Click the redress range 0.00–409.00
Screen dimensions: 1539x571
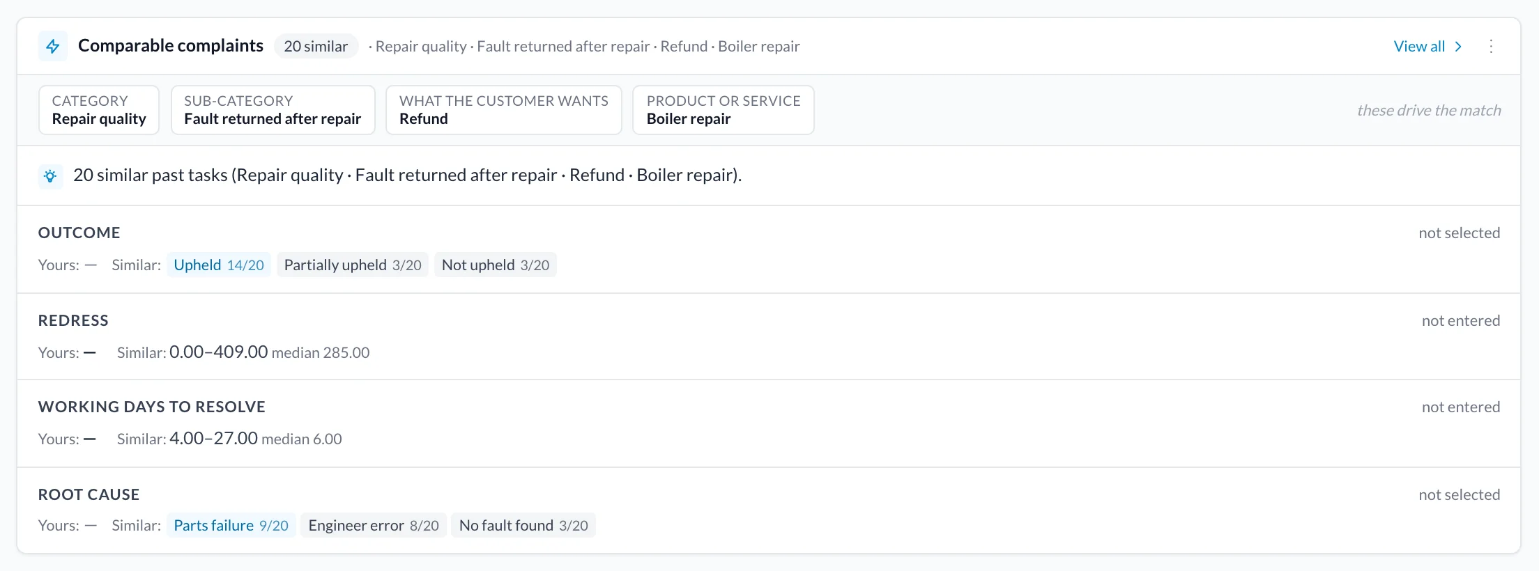(x=218, y=352)
